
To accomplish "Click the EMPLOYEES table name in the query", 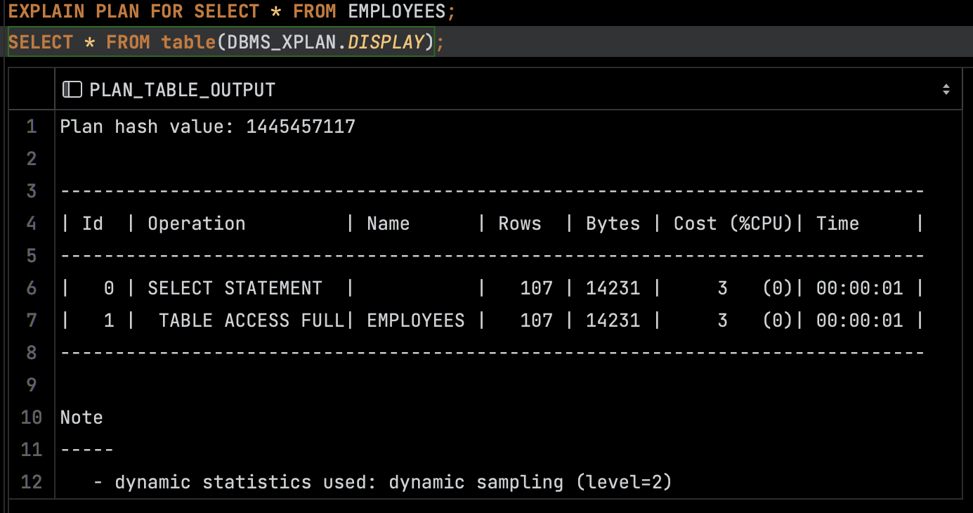I will 397,11.
